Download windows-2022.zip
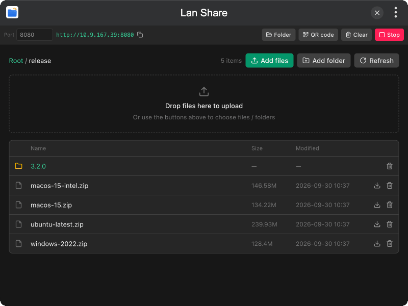Viewport: 408px width, 306px height. tap(377, 244)
